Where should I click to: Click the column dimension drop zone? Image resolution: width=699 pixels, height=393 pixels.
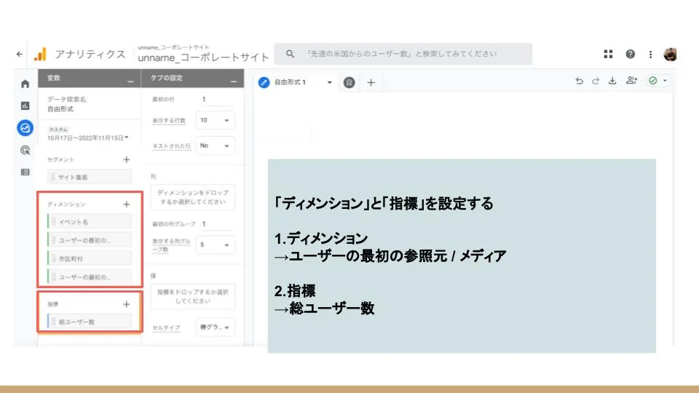pos(192,197)
